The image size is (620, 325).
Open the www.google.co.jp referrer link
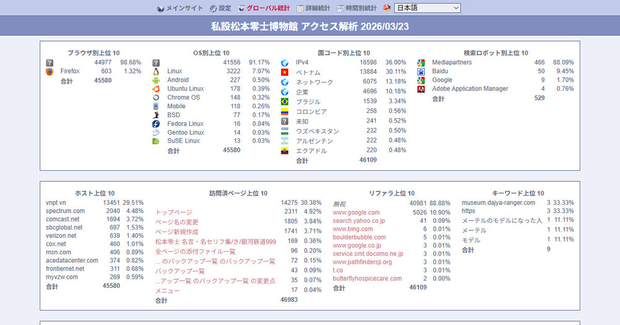coord(357,246)
